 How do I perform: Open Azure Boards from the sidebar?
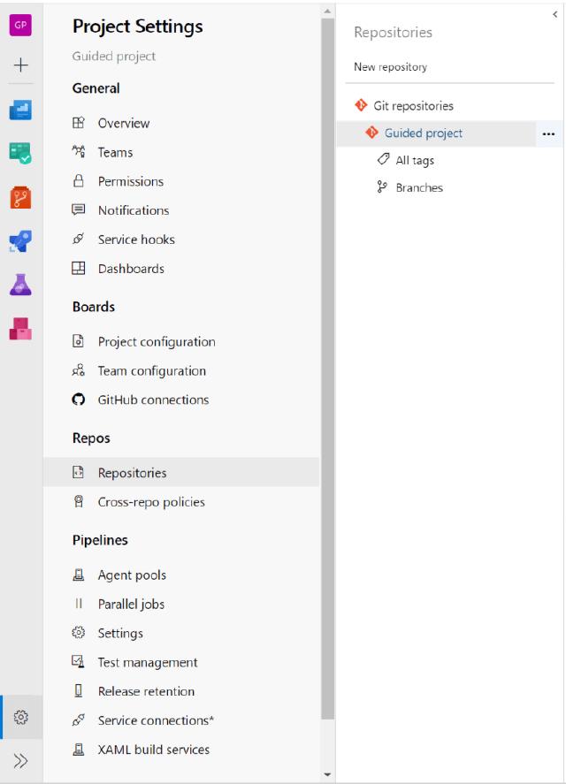[21, 151]
